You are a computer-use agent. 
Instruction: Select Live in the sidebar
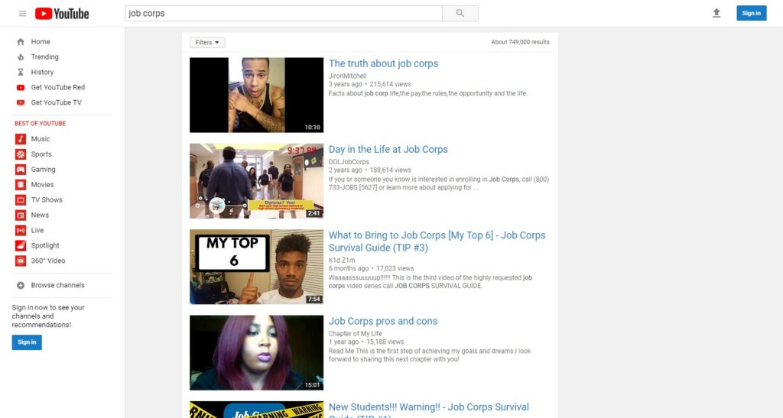tap(37, 231)
